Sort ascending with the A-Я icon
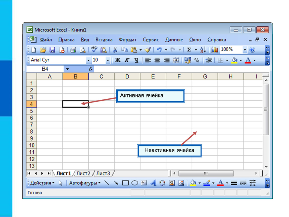This screenshot has width=289, height=217. click(x=203, y=50)
